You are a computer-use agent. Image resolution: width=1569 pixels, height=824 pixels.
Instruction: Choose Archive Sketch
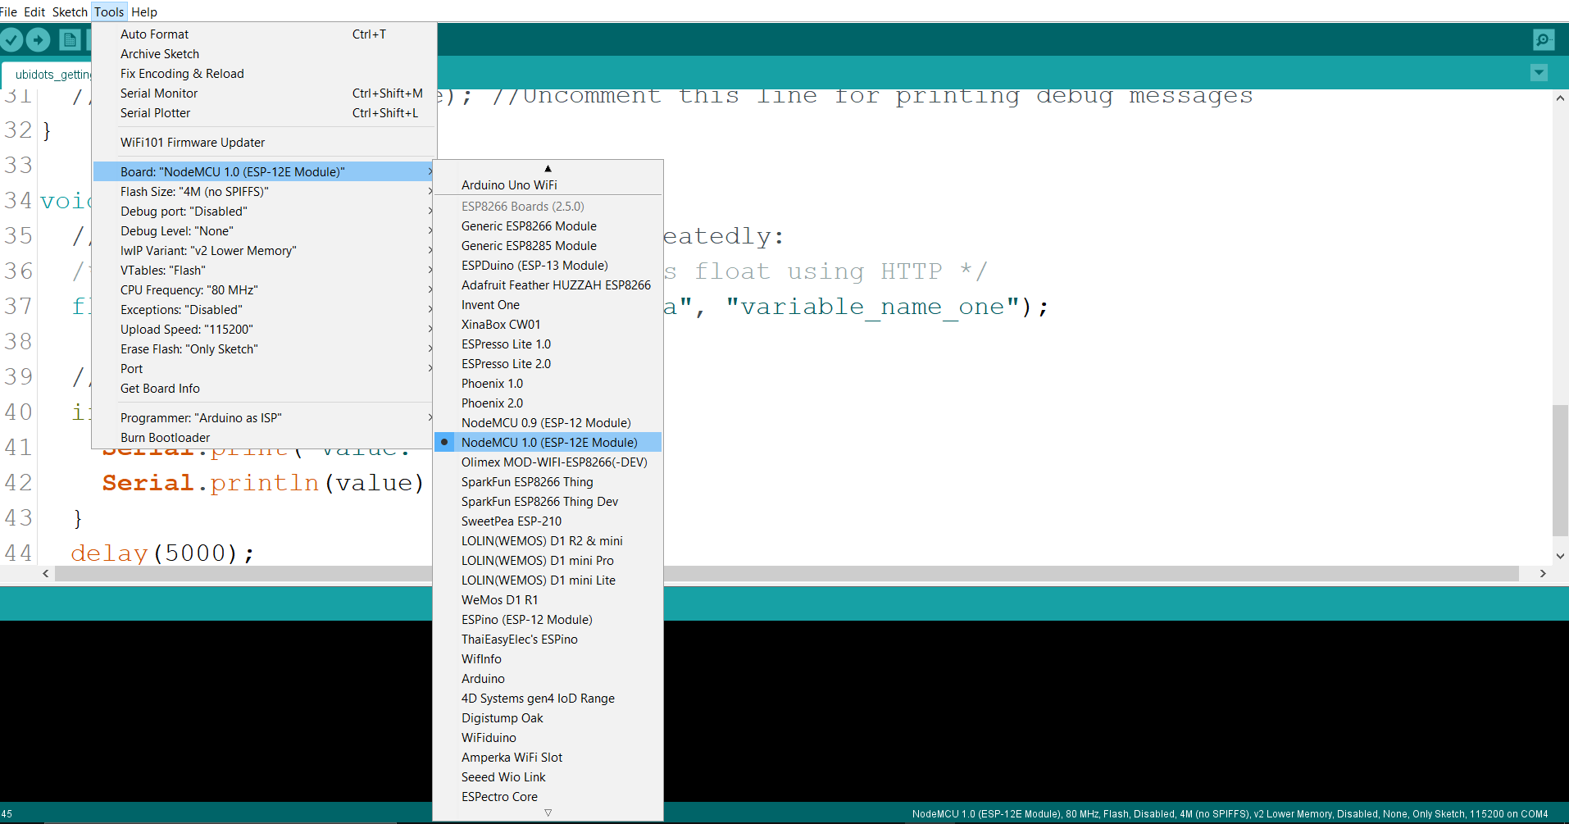click(263, 54)
